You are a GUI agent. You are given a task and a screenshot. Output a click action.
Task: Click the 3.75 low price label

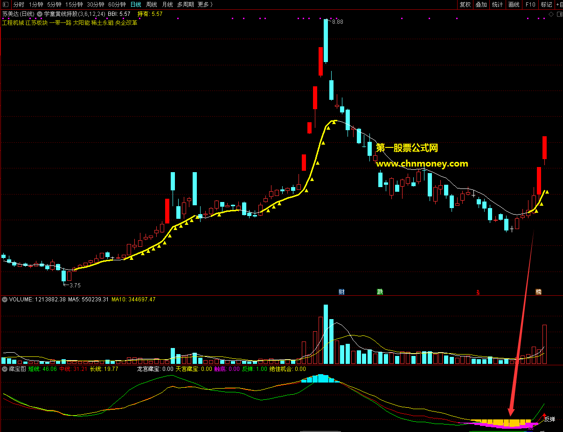tap(75, 285)
